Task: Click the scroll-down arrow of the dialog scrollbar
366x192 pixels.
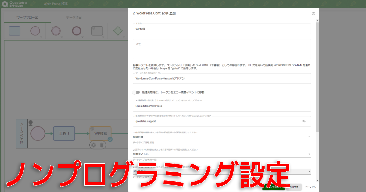Action: tap(318, 181)
